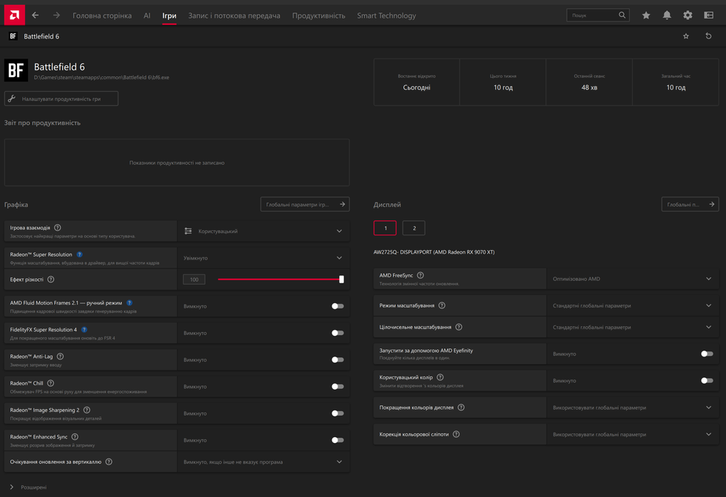Click the Пошук search field

click(x=593, y=16)
